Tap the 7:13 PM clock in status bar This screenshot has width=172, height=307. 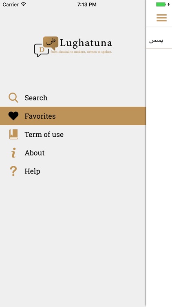coord(87,5)
